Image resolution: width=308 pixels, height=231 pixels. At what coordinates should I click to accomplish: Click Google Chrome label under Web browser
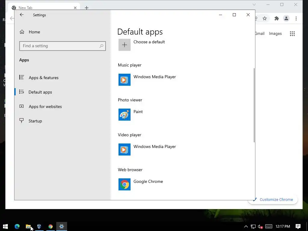tap(148, 181)
